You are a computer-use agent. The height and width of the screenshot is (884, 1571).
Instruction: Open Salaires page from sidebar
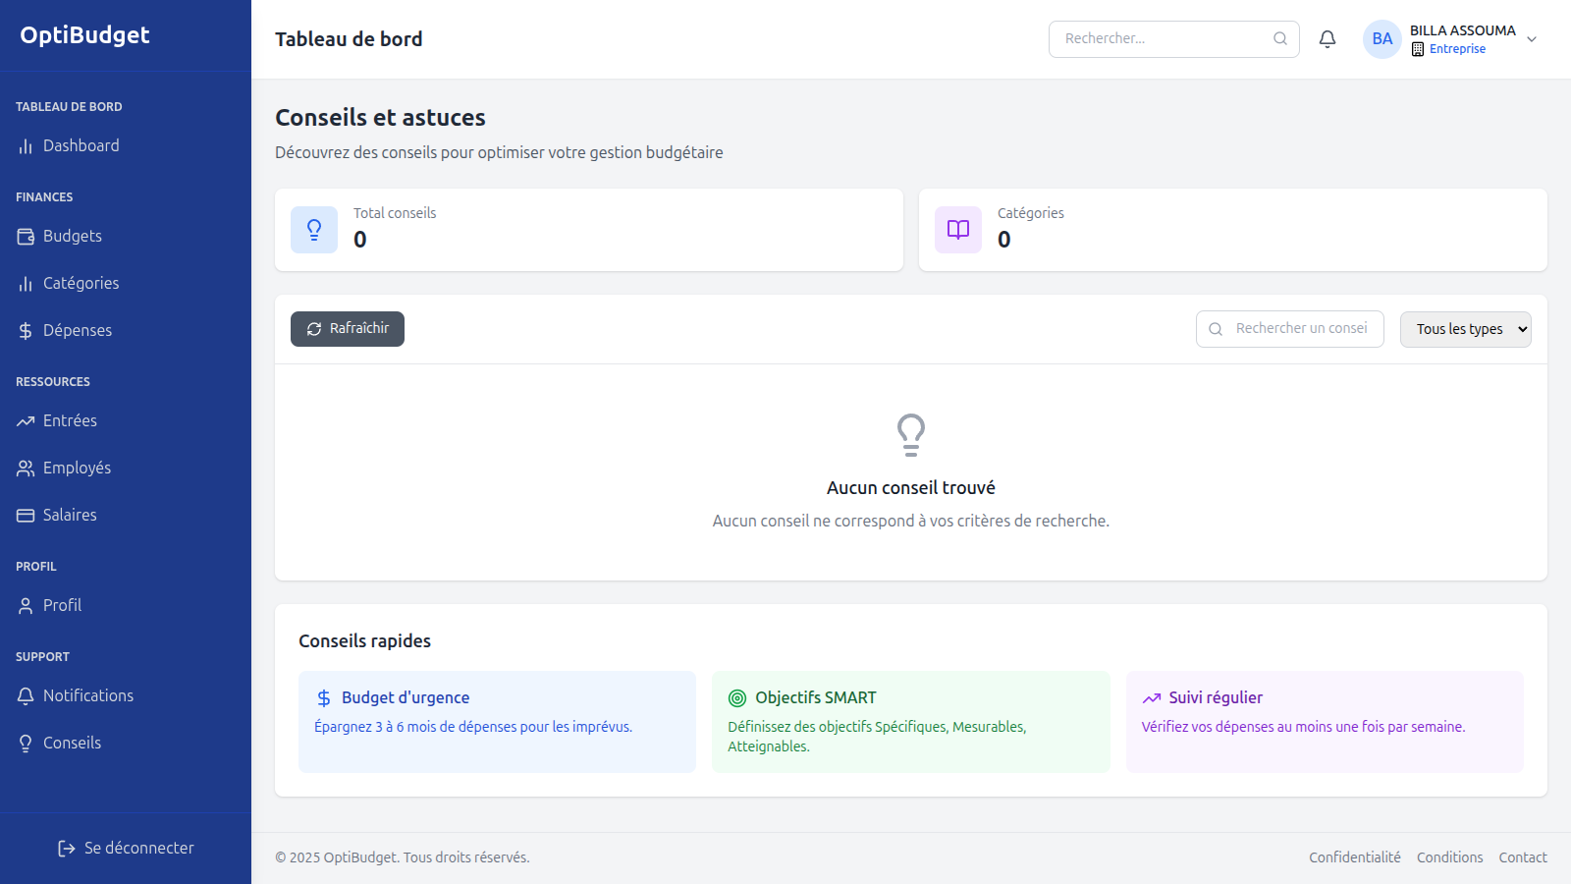[x=70, y=515]
